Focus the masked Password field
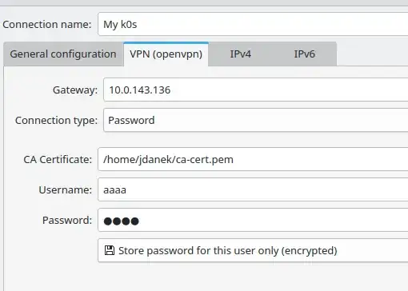The width and height of the screenshot is (408, 291). pyautogui.click(x=253, y=220)
